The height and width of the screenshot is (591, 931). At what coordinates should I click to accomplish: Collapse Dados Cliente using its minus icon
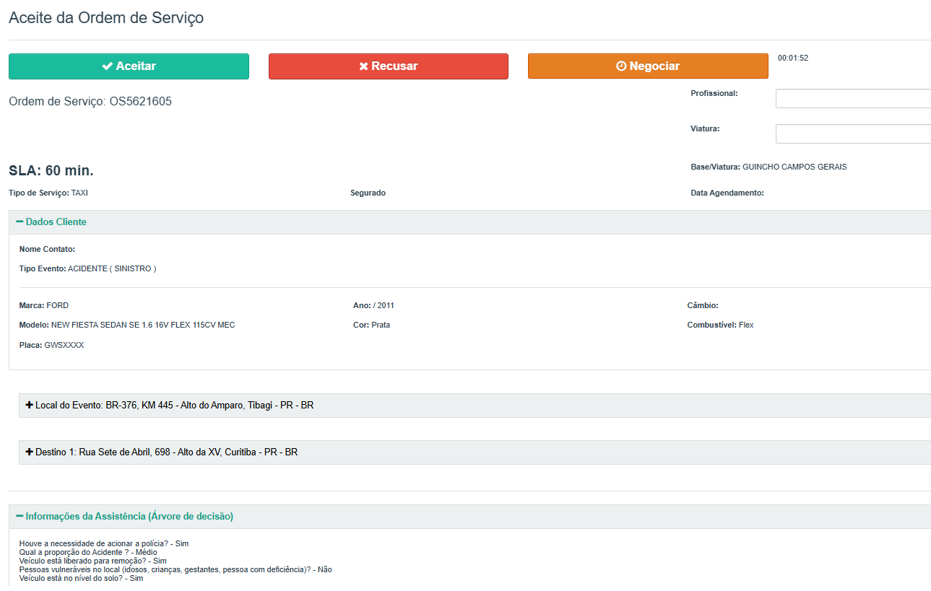pos(20,222)
